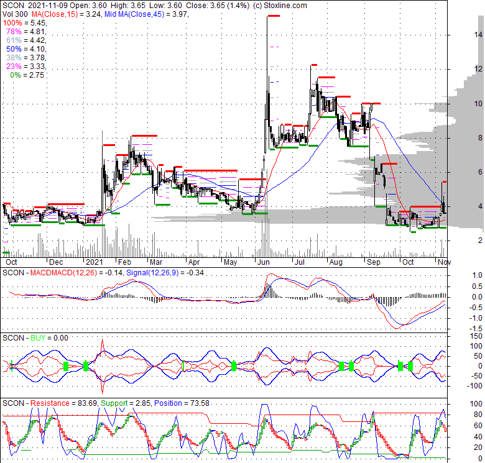Click the '78% = 4.81' Fibonacci level
This screenshot has height=463, width=485.
[x=26, y=32]
